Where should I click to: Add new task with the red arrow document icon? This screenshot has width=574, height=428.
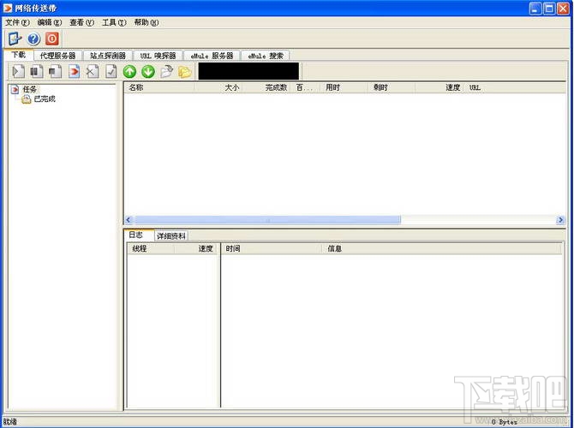click(74, 71)
